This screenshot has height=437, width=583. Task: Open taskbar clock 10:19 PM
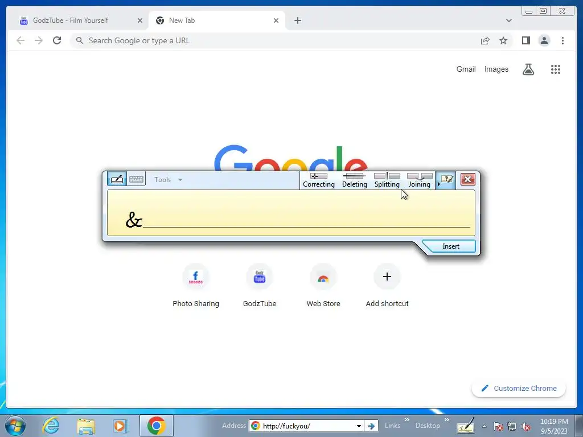coord(554,426)
